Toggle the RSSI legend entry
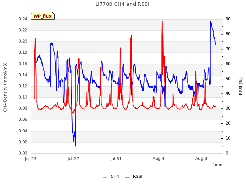This screenshot has height=184, width=246. click(133, 176)
